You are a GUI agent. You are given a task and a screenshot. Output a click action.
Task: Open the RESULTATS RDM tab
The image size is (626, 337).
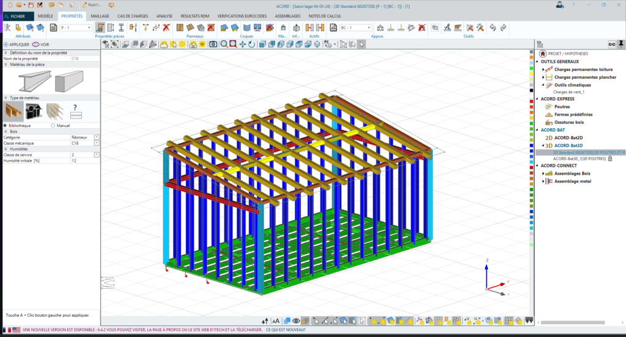pyautogui.click(x=195, y=16)
